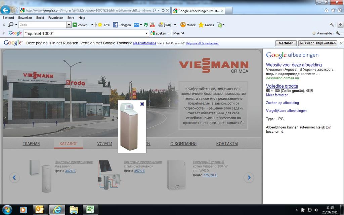Expand the dropdown arrow next to green Zoeken button
This screenshot has height=215, width=344.
point(92,25)
